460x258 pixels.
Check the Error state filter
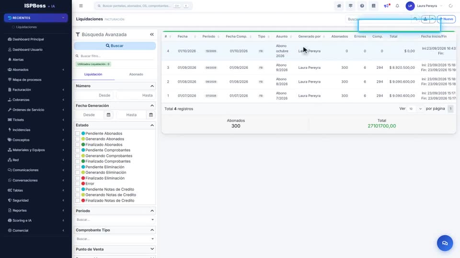78,183
